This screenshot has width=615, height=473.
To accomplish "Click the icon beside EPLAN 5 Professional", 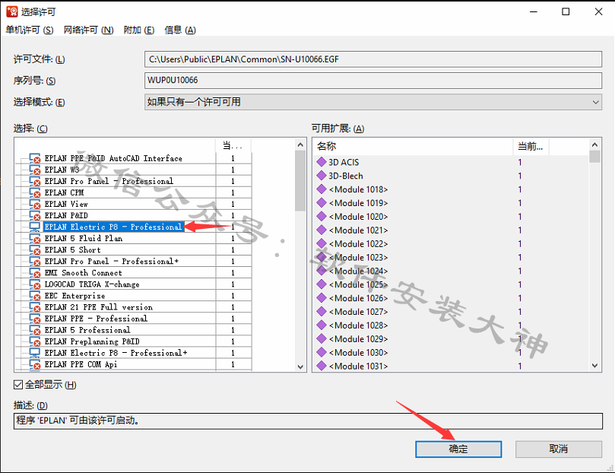I will coord(35,330).
